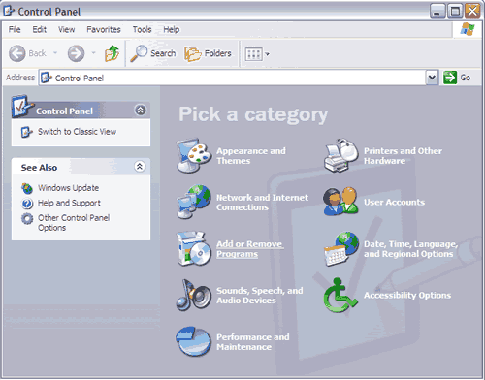Open Sounds, Speech, and Audio Devices icon
The width and height of the screenshot is (485, 380).
pos(194,295)
